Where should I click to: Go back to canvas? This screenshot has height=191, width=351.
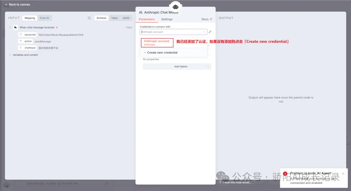(x=18, y=5)
